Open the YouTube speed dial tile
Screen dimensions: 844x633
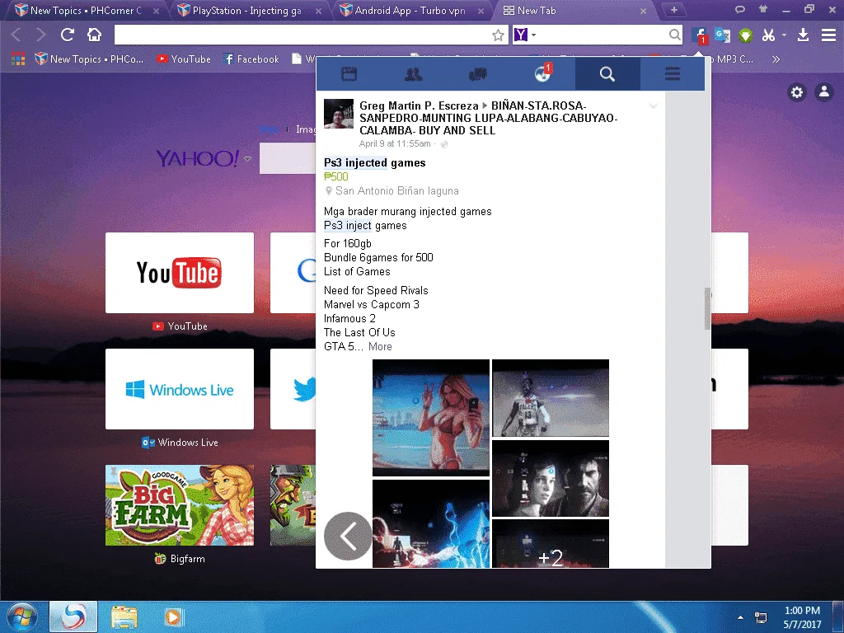179,273
